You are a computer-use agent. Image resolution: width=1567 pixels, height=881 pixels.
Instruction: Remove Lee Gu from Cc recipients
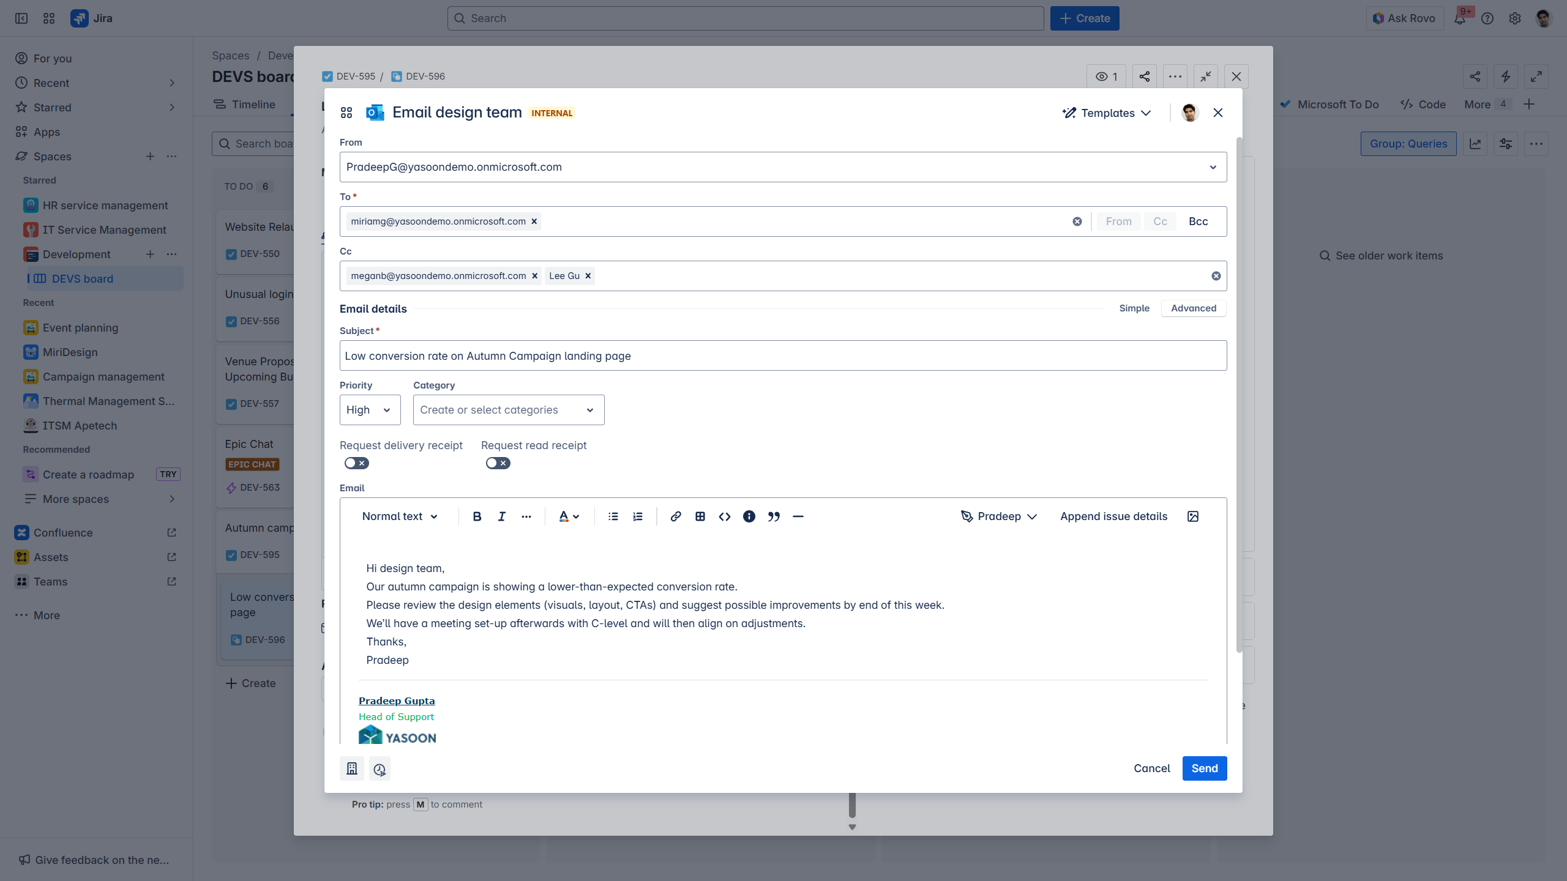click(x=588, y=276)
